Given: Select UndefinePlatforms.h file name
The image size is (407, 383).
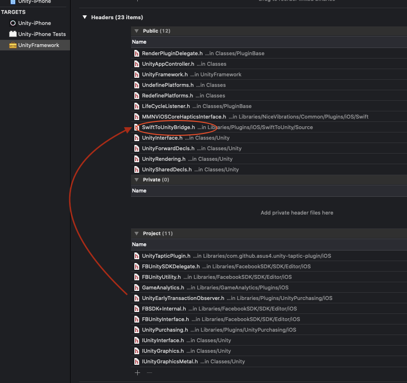Looking at the screenshot, I should click(x=168, y=85).
